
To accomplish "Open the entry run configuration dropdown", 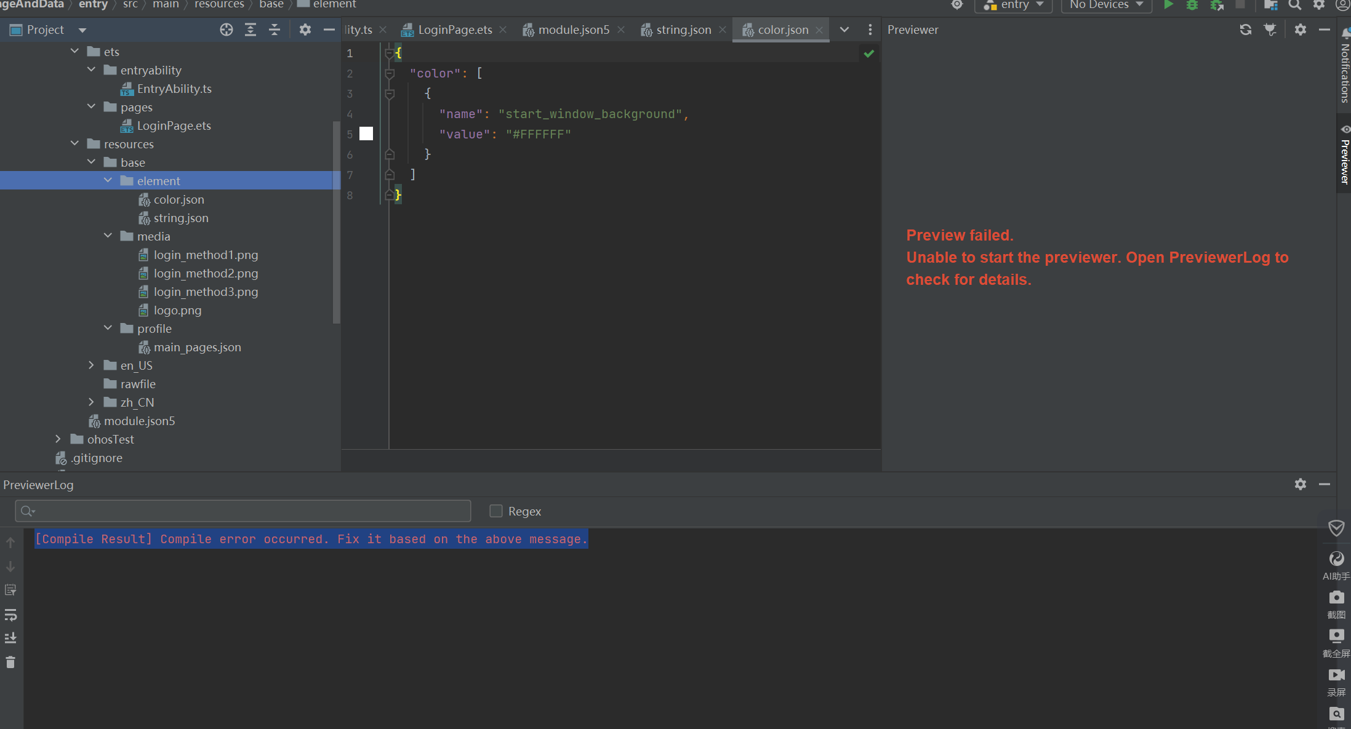I will 1013,5.
